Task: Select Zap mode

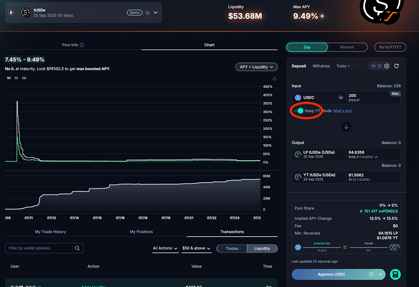Action: (x=307, y=47)
